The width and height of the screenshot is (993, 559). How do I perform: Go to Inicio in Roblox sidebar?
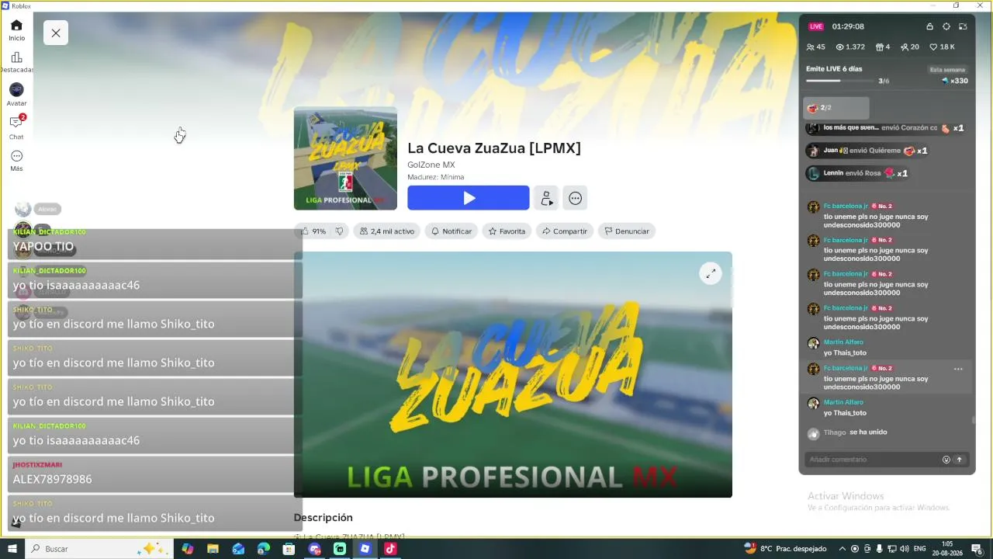coord(16,30)
